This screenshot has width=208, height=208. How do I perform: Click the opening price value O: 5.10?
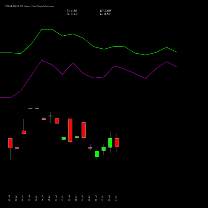tap(72, 14)
